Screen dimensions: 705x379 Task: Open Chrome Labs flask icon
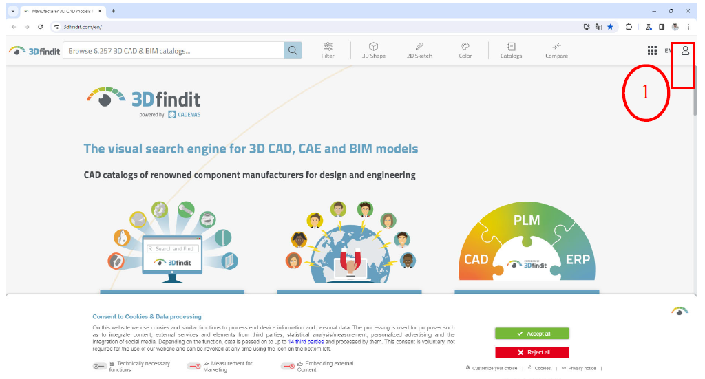point(649,27)
